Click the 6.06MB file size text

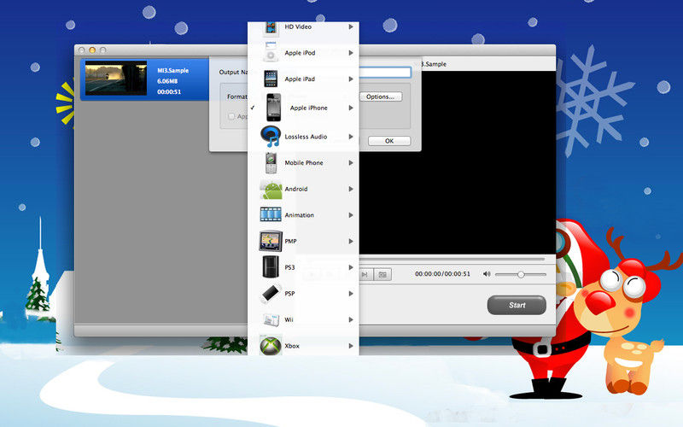pyautogui.click(x=167, y=81)
